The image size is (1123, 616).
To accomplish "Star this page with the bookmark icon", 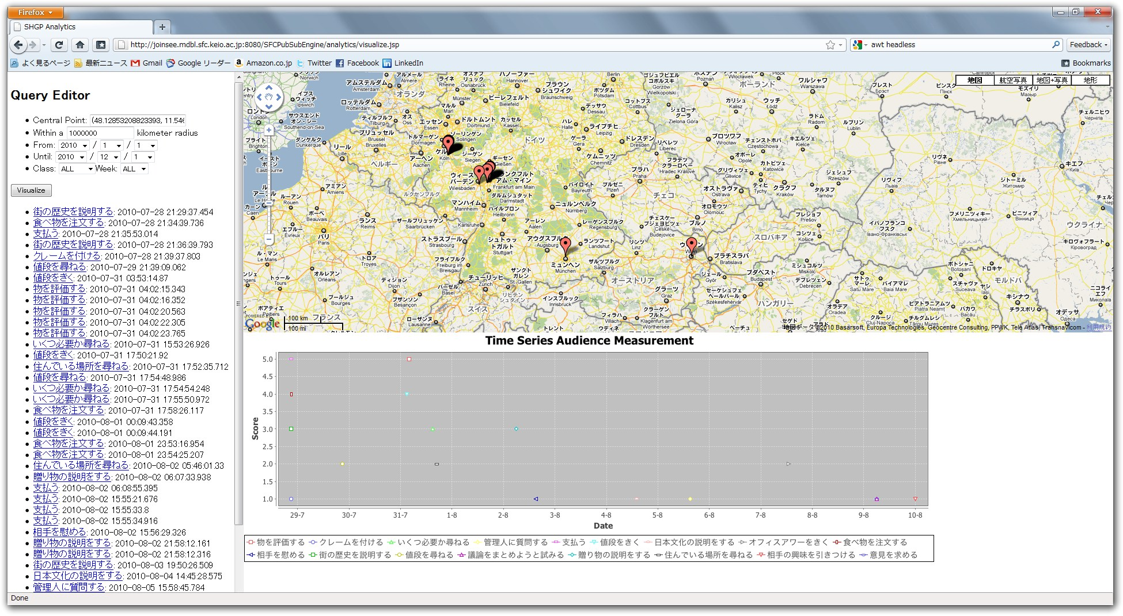I will 830,45.
